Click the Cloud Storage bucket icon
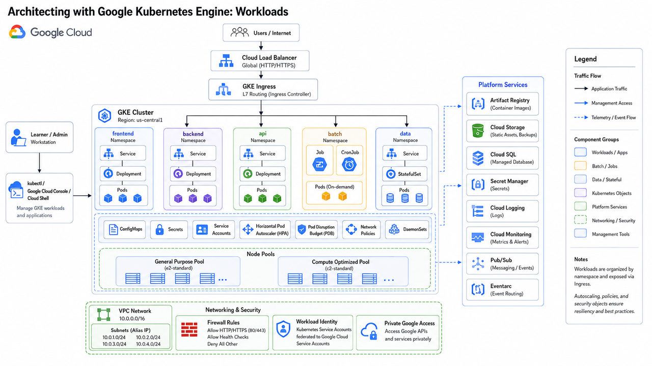The image size is (652, 366). click(478, 131)
